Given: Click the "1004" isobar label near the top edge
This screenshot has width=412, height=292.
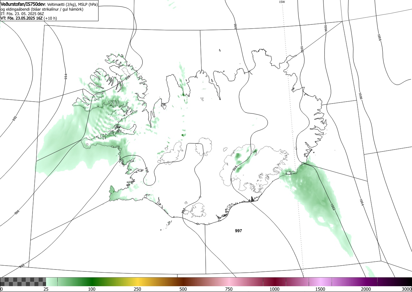Looking at the screenshot, I should click(x=325, y=28).
